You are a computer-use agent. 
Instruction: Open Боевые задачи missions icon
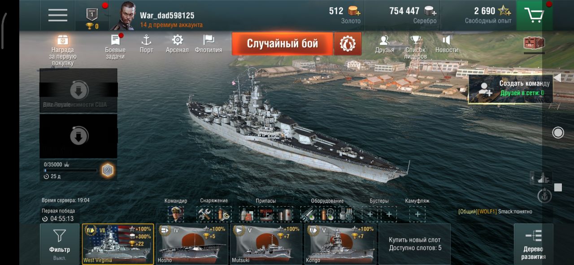click(115, 47)
